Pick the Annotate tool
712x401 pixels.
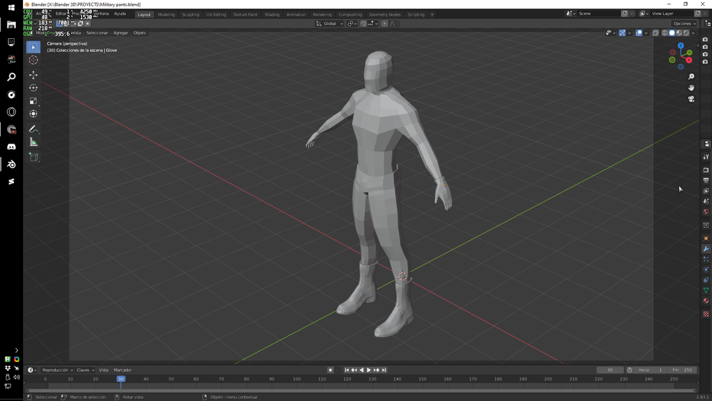pos(33,129)
